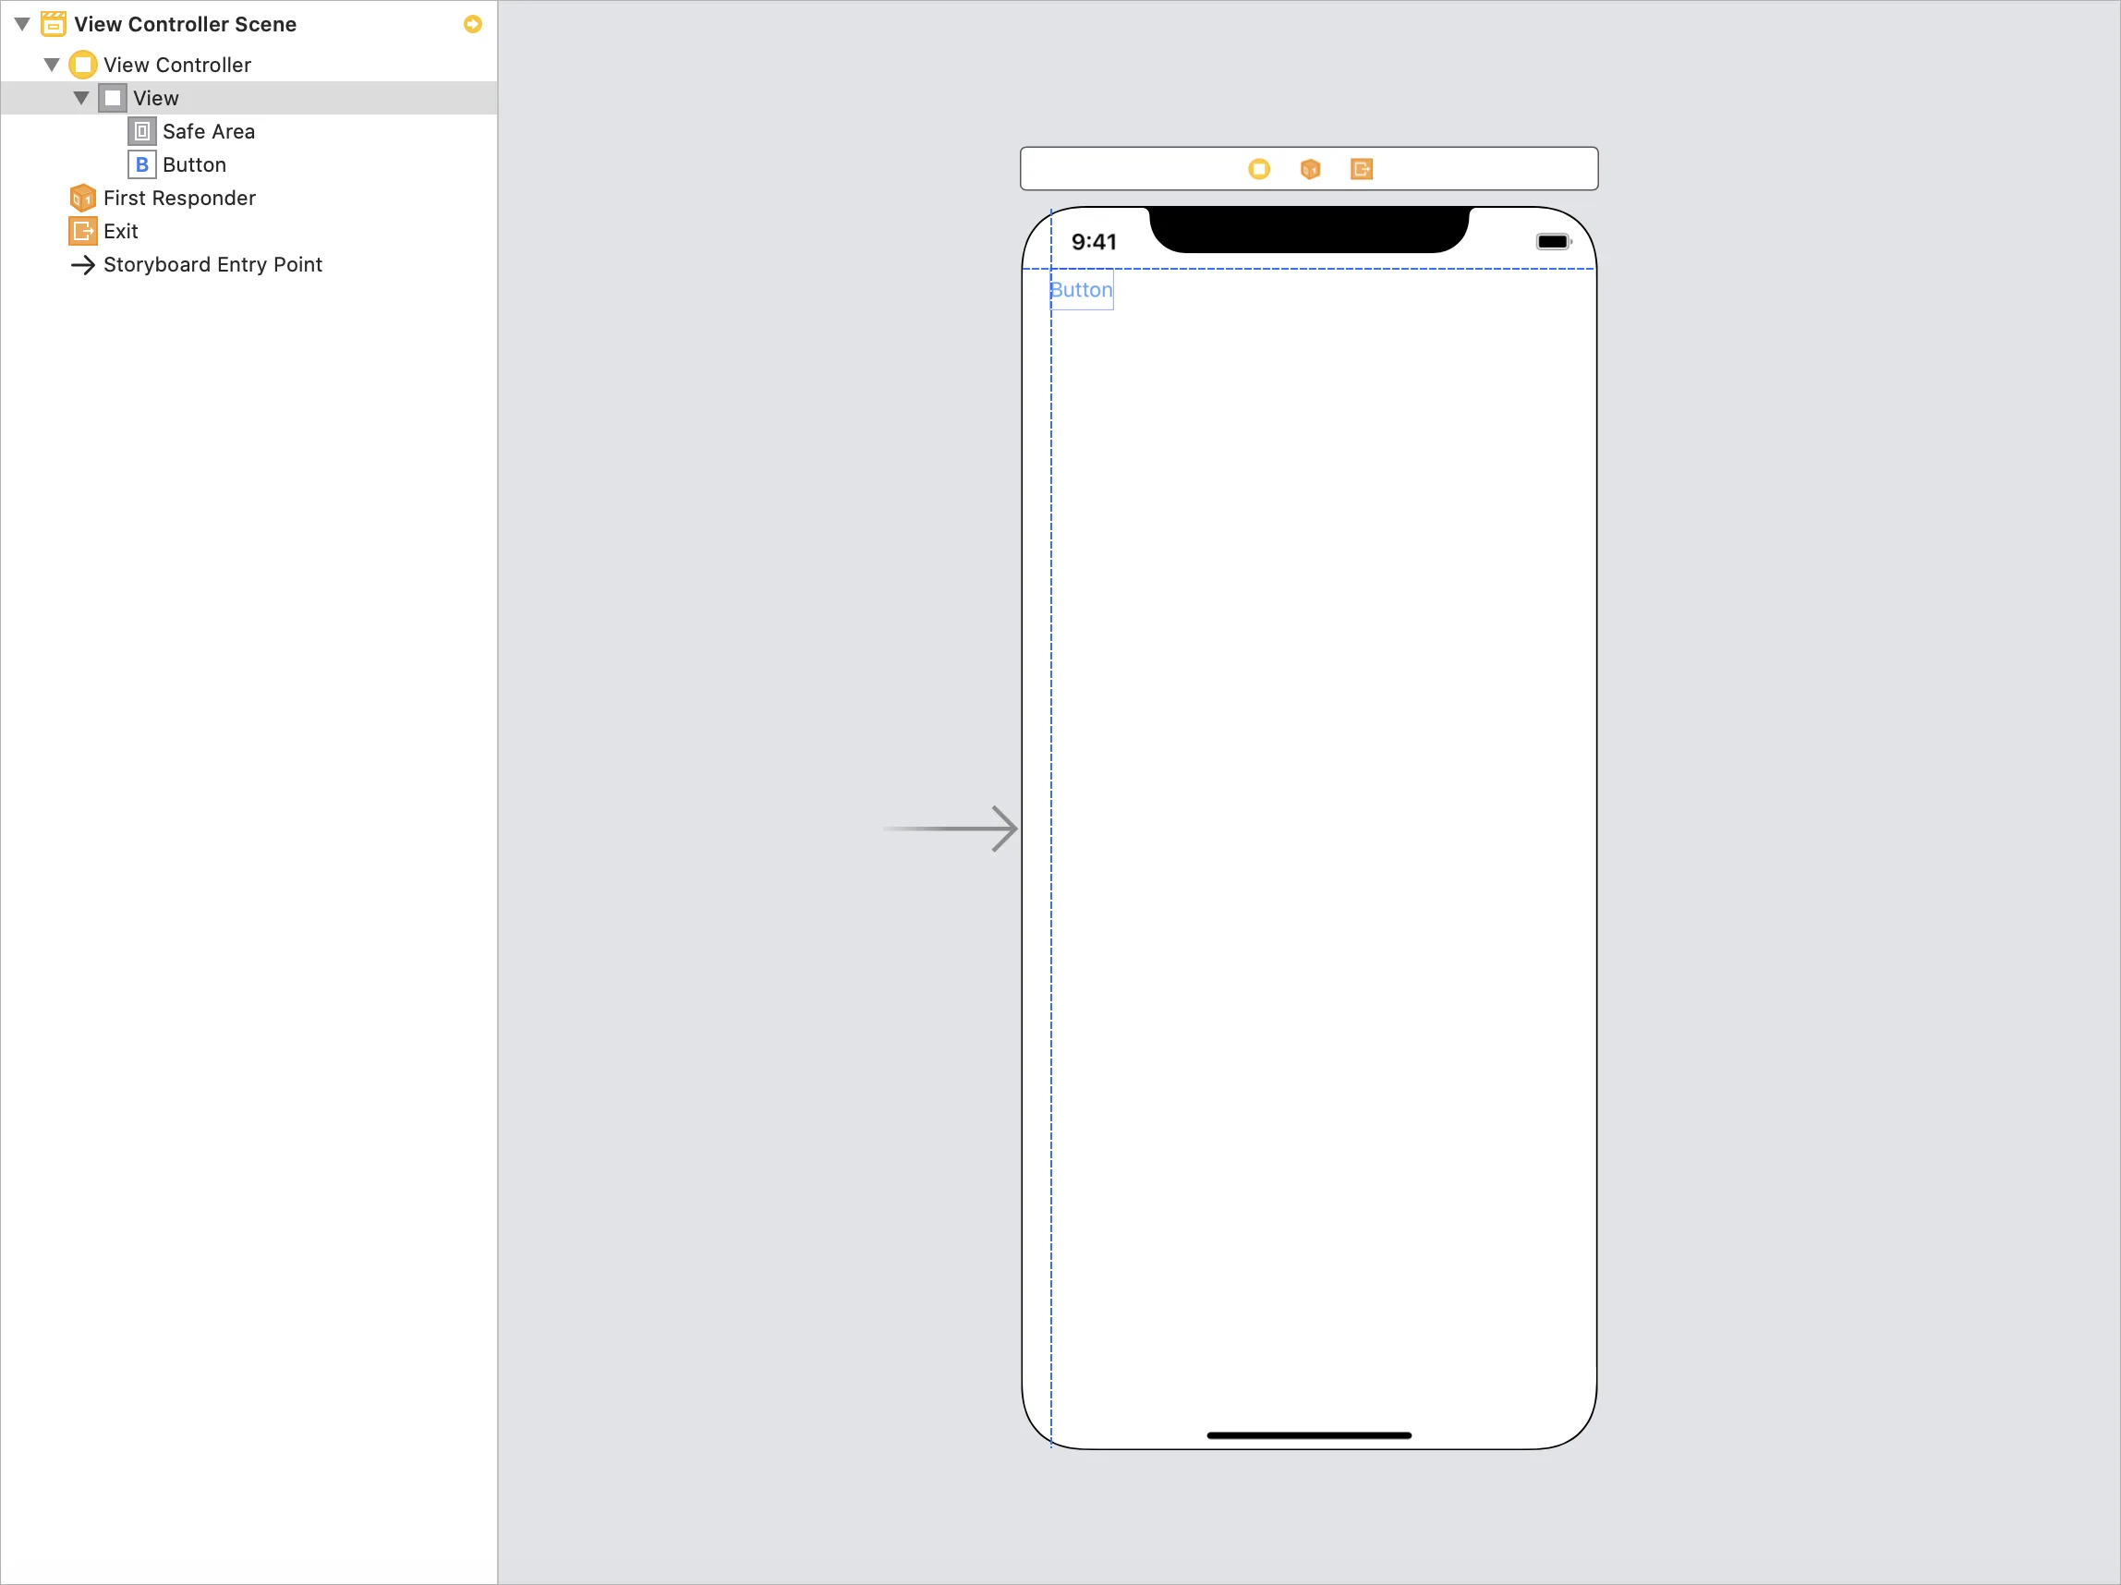Select the First Responder item

click(178, 197)
